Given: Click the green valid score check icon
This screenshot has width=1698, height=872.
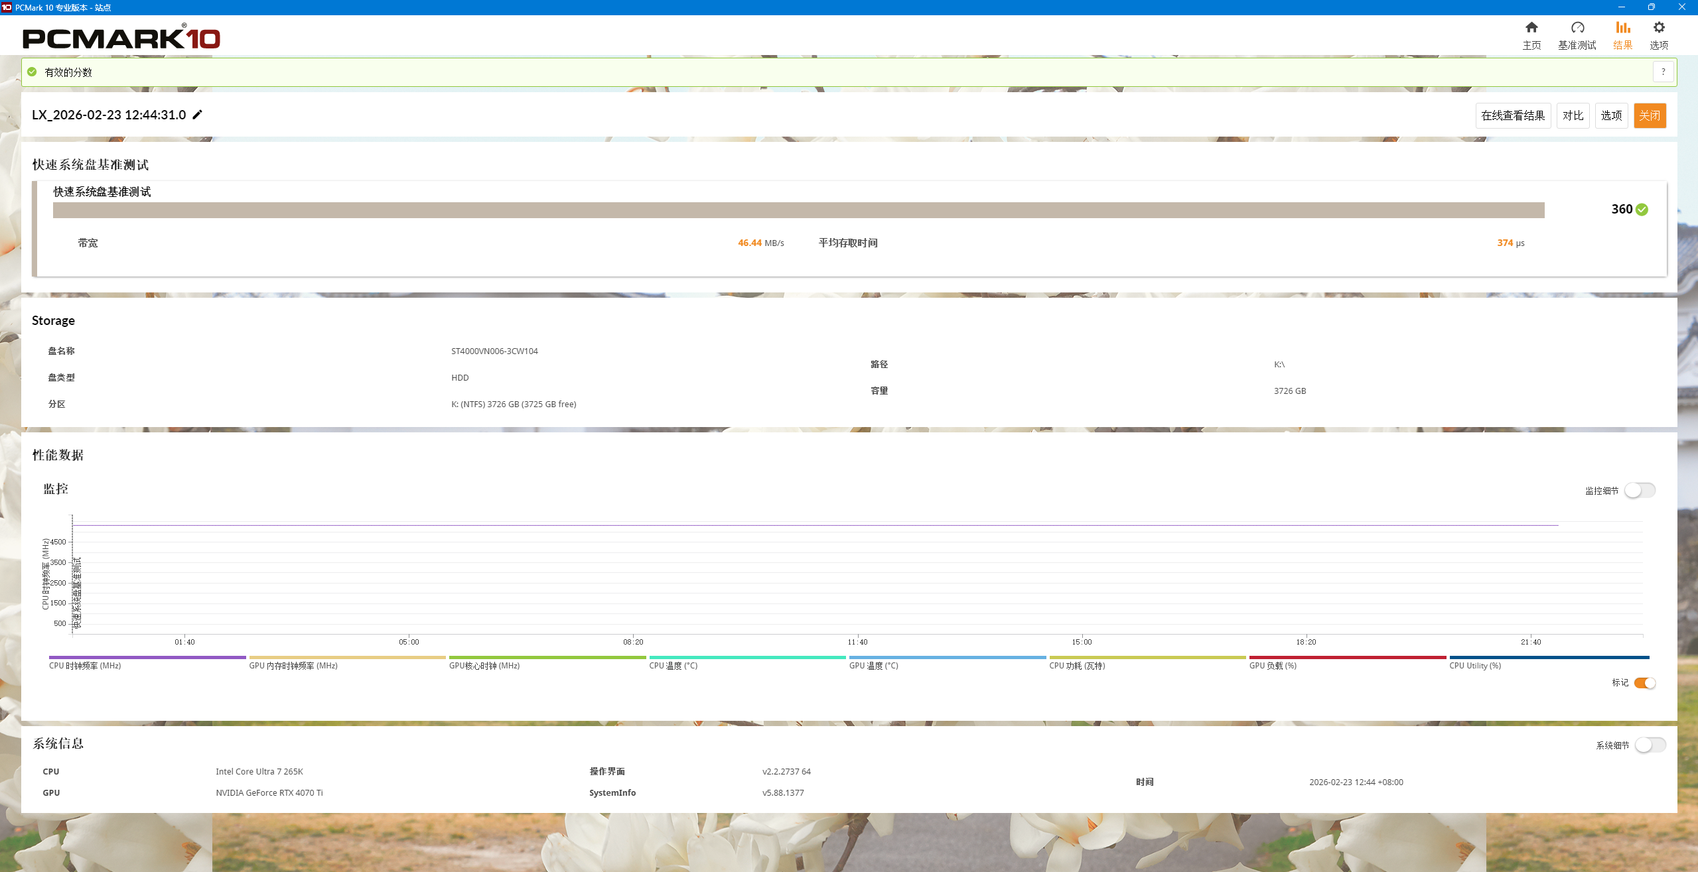Looking at the screenshot, I should 32,72.
